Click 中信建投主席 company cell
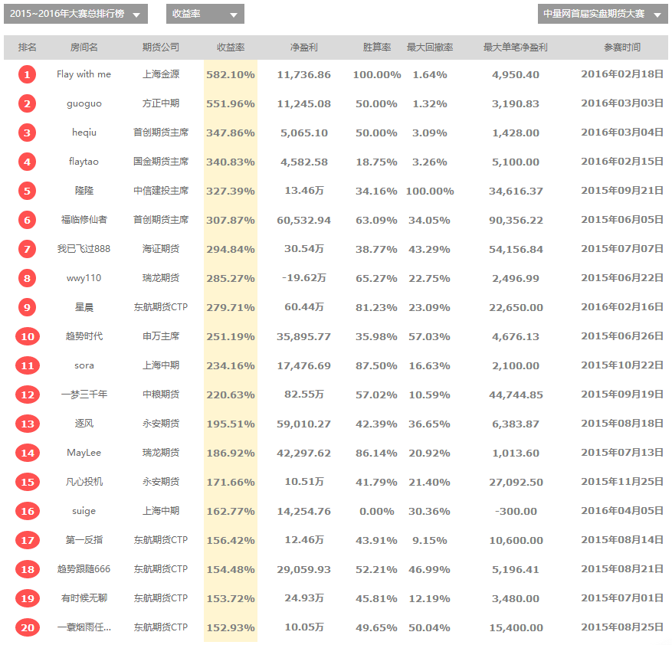 tap(161, 191)
